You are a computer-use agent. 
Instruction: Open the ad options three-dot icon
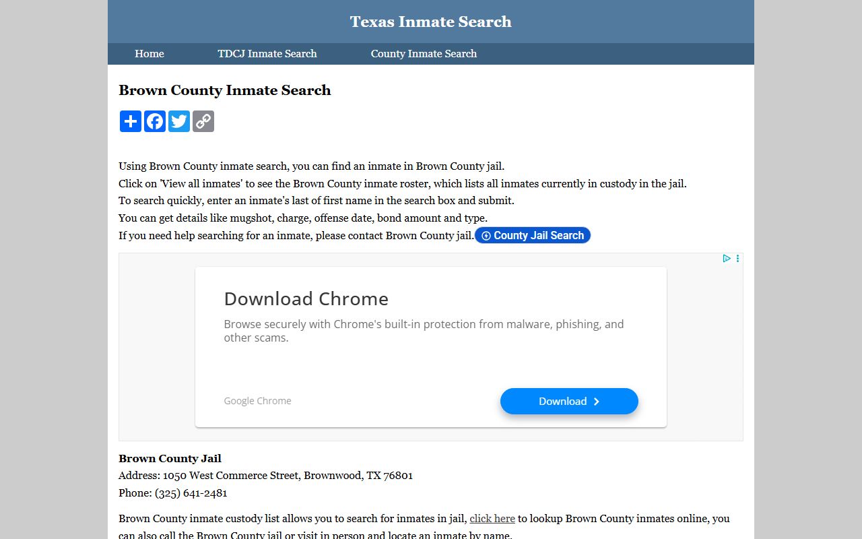click(x=737, y=259)
